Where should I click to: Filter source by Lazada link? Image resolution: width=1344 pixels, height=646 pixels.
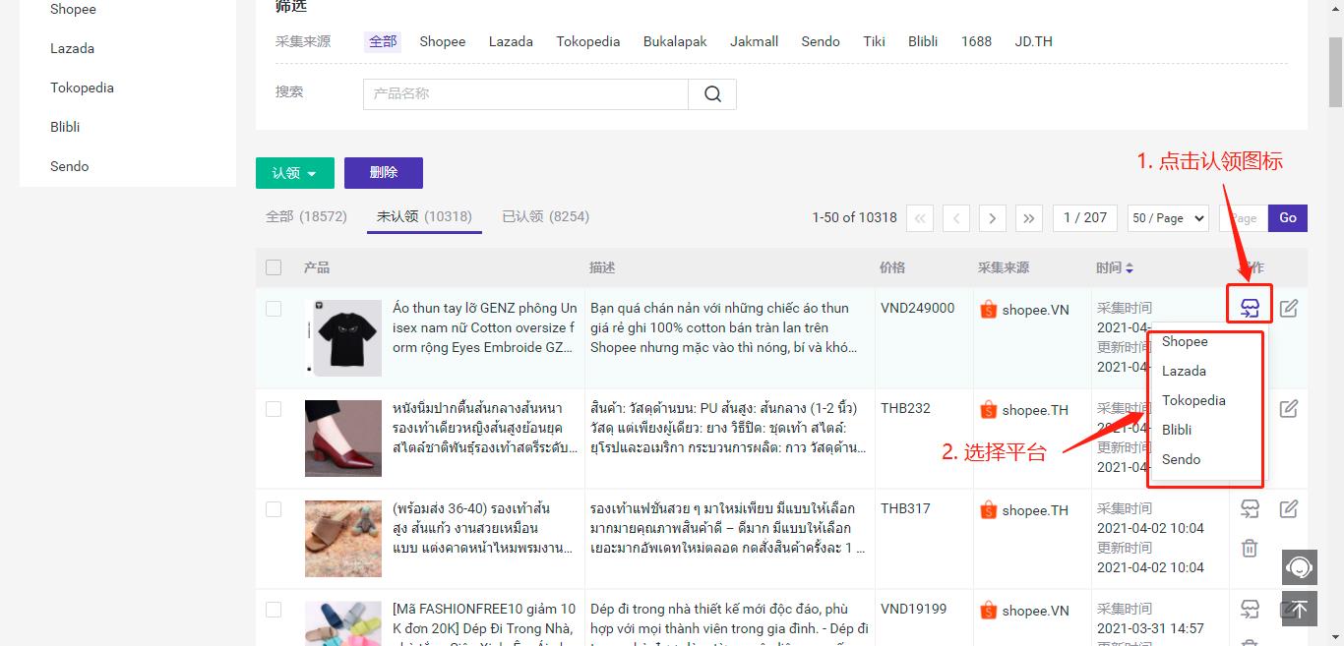(x=511, y=41)
